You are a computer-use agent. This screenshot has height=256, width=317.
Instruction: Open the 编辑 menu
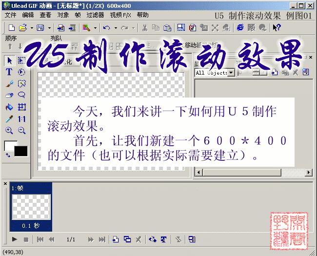pos(28,15)
